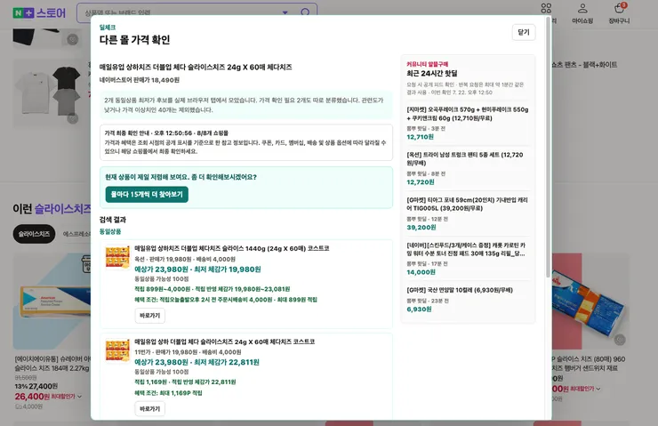Screen dimensions: 658x426
Task: Click the 동일상품 section label
Action: [x=110, y=231]
